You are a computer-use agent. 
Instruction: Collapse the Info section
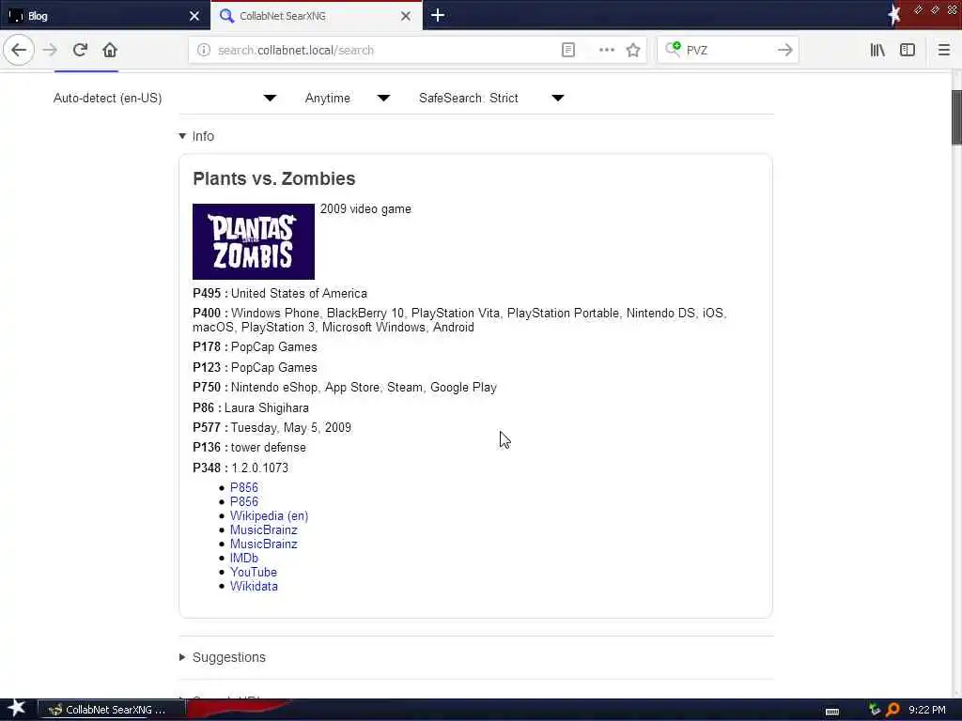pos(196,136)
